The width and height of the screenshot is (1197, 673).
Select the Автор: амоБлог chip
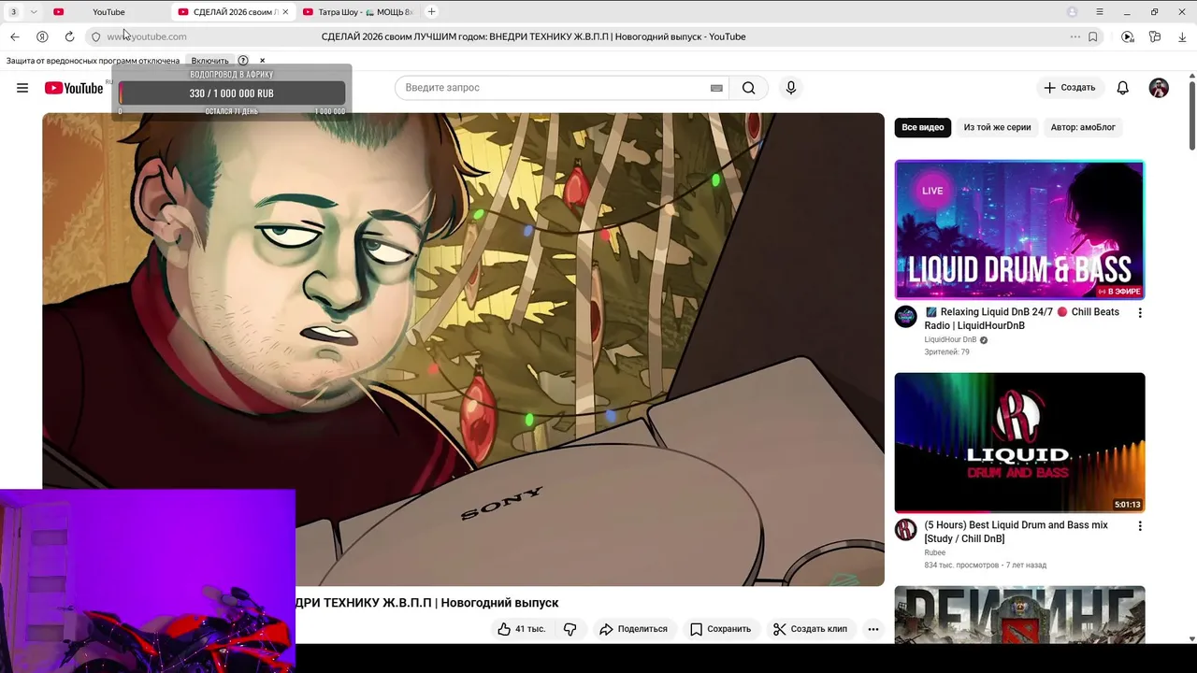(1083, 127)
